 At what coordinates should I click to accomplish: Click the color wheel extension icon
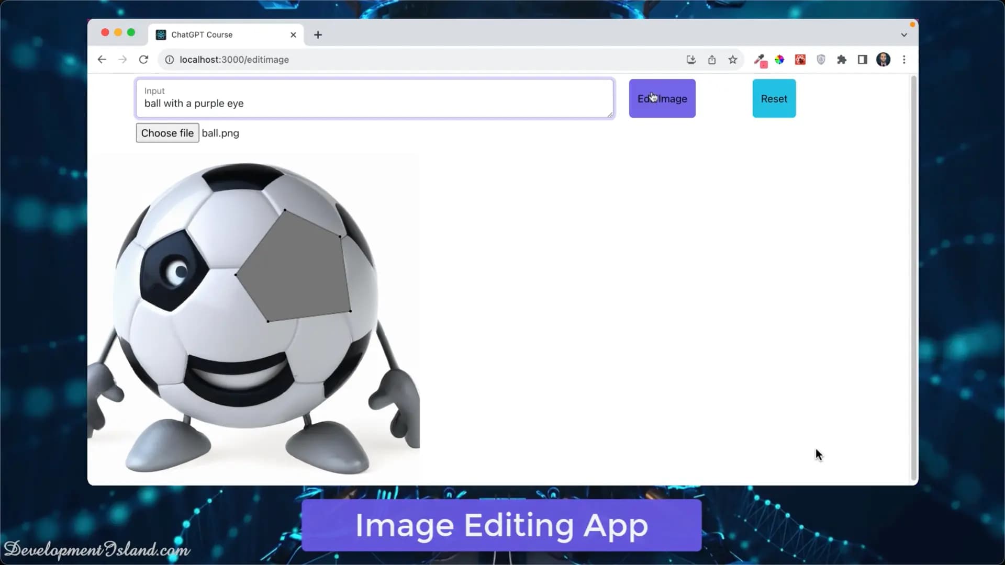(779, 60)
